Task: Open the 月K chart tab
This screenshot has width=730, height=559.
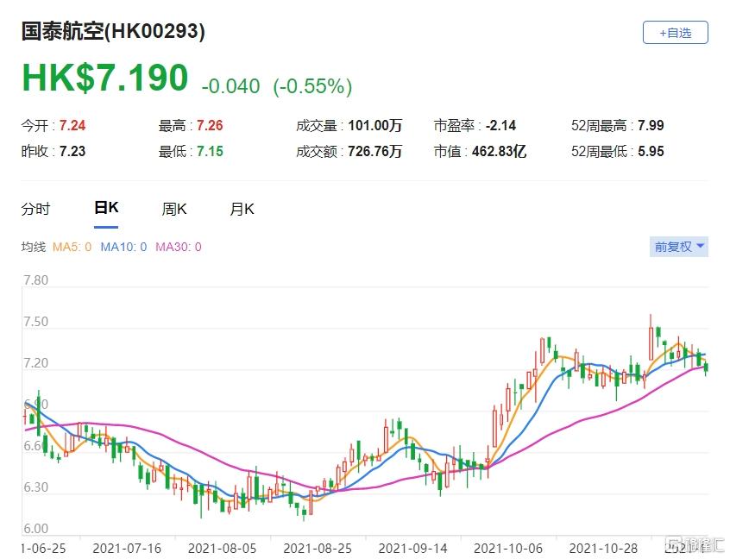Action: point(242,209)
